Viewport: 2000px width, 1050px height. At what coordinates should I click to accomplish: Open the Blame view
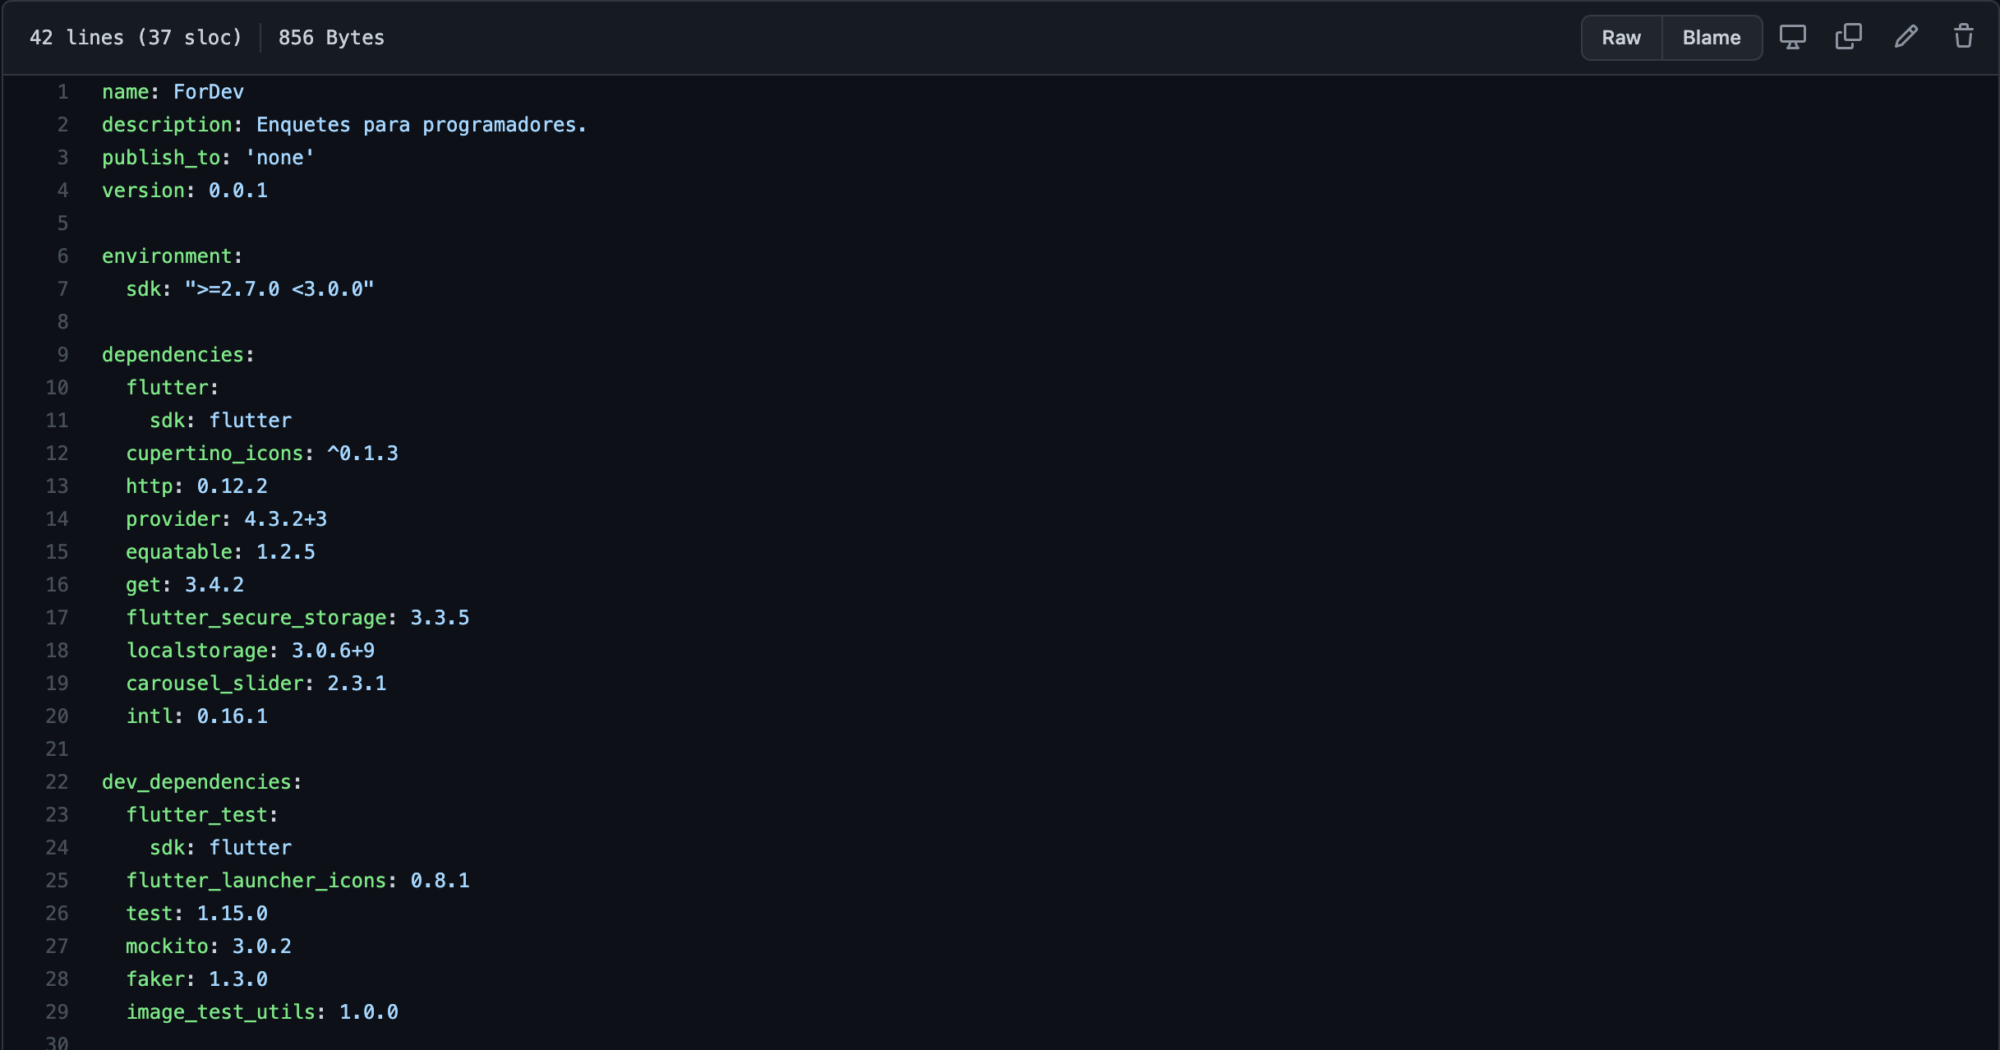pyautogui.click(x=1711, y=38)
